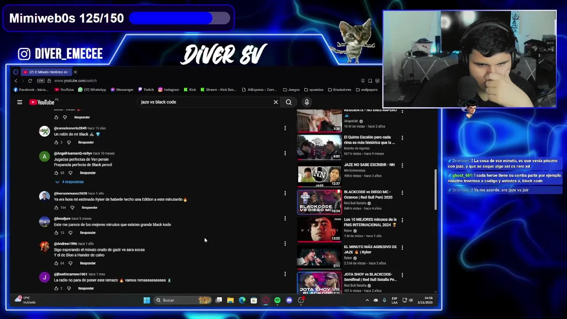Open options for @iversonmunoz2628 comment
This screenshot has width=567, height=319.
point(285,193)
